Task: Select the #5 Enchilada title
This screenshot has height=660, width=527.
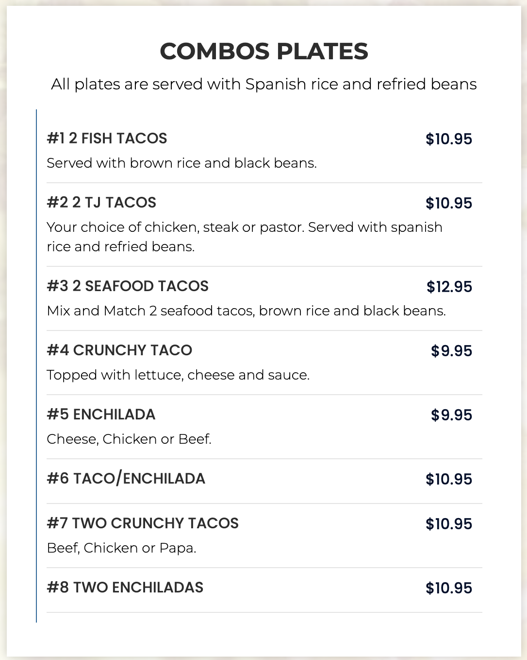Action: pyautogui.click(x=101, y=415)
